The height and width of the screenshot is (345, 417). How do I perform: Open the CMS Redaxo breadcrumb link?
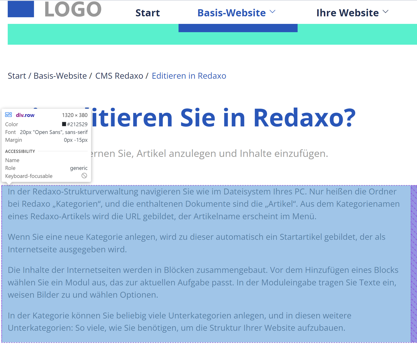[119, 76]
